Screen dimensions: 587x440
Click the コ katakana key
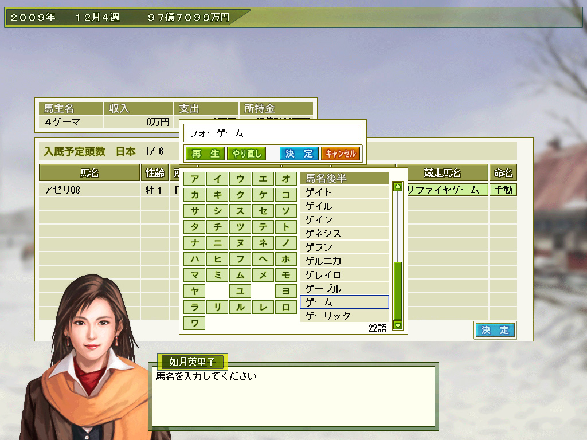(x=286, y=195)
